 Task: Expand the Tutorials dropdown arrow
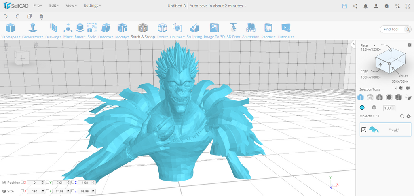pos(294,37)
